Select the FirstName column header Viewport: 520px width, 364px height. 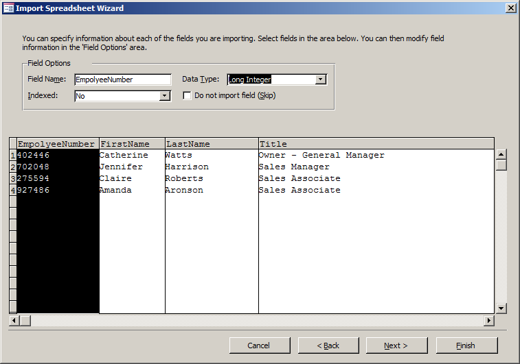click(132, 144)
